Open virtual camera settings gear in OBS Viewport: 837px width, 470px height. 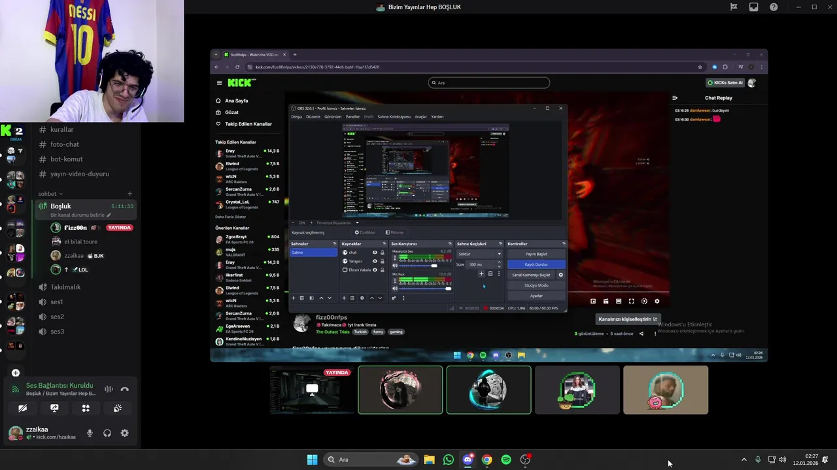(560, 275)
